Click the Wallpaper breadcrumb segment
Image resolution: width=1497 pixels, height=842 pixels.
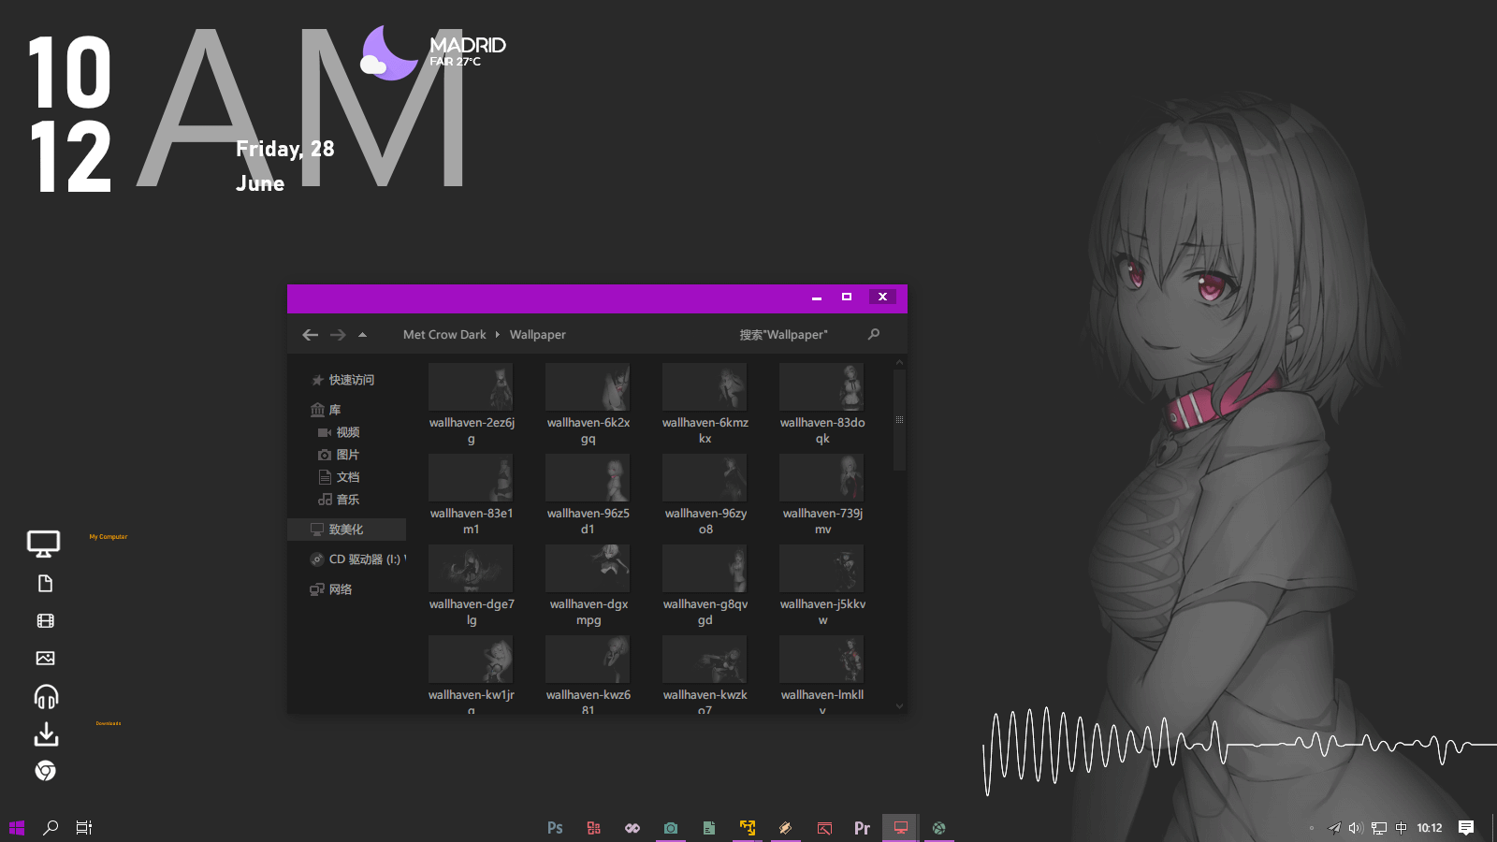pos(537,335)
